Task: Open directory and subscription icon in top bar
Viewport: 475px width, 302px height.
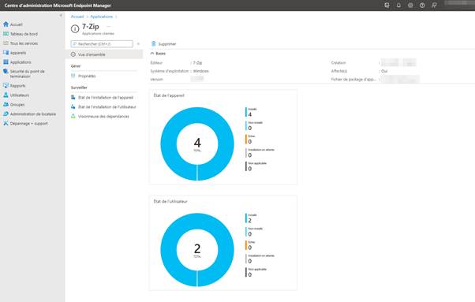Action: 387,6
